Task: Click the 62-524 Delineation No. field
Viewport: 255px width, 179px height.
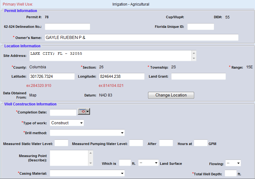Action: click(67, 27)
